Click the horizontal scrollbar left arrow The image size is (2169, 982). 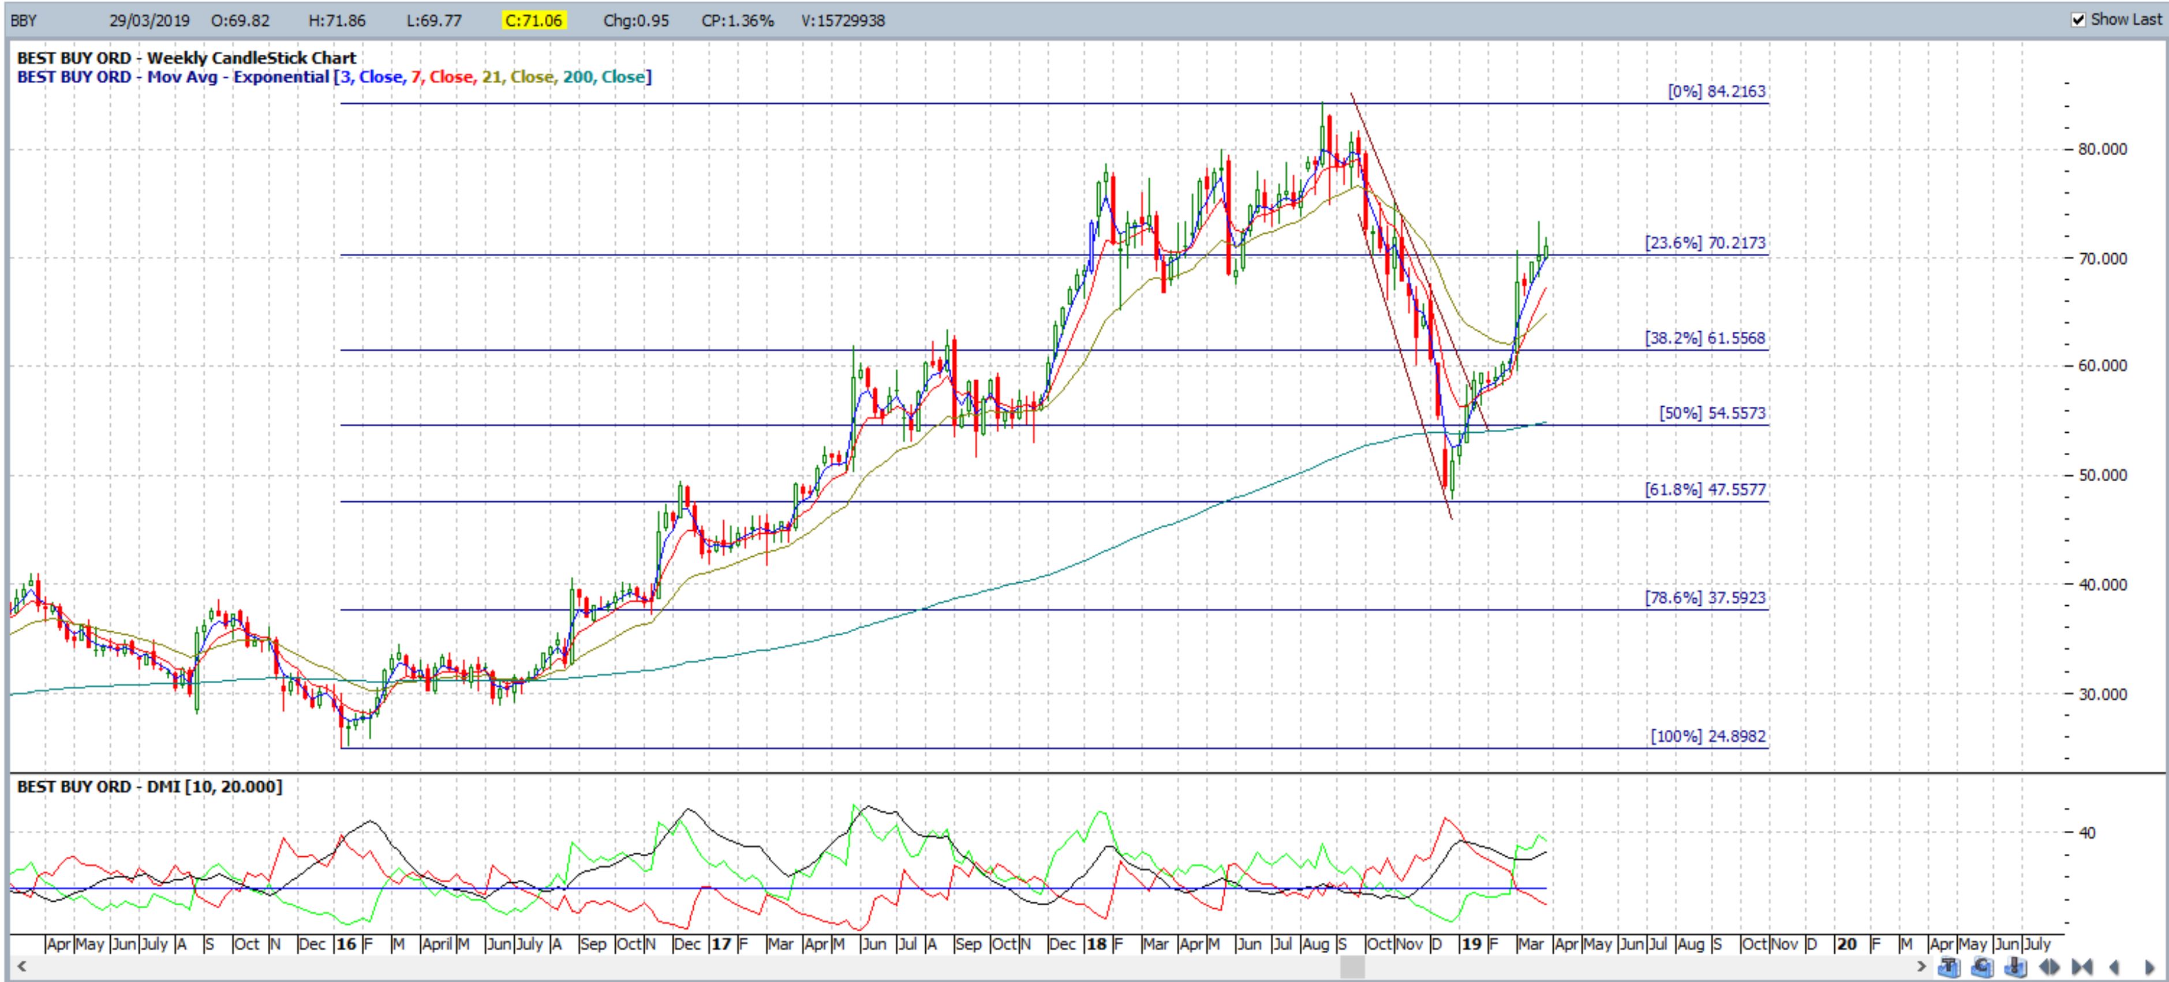pos(22,967)
